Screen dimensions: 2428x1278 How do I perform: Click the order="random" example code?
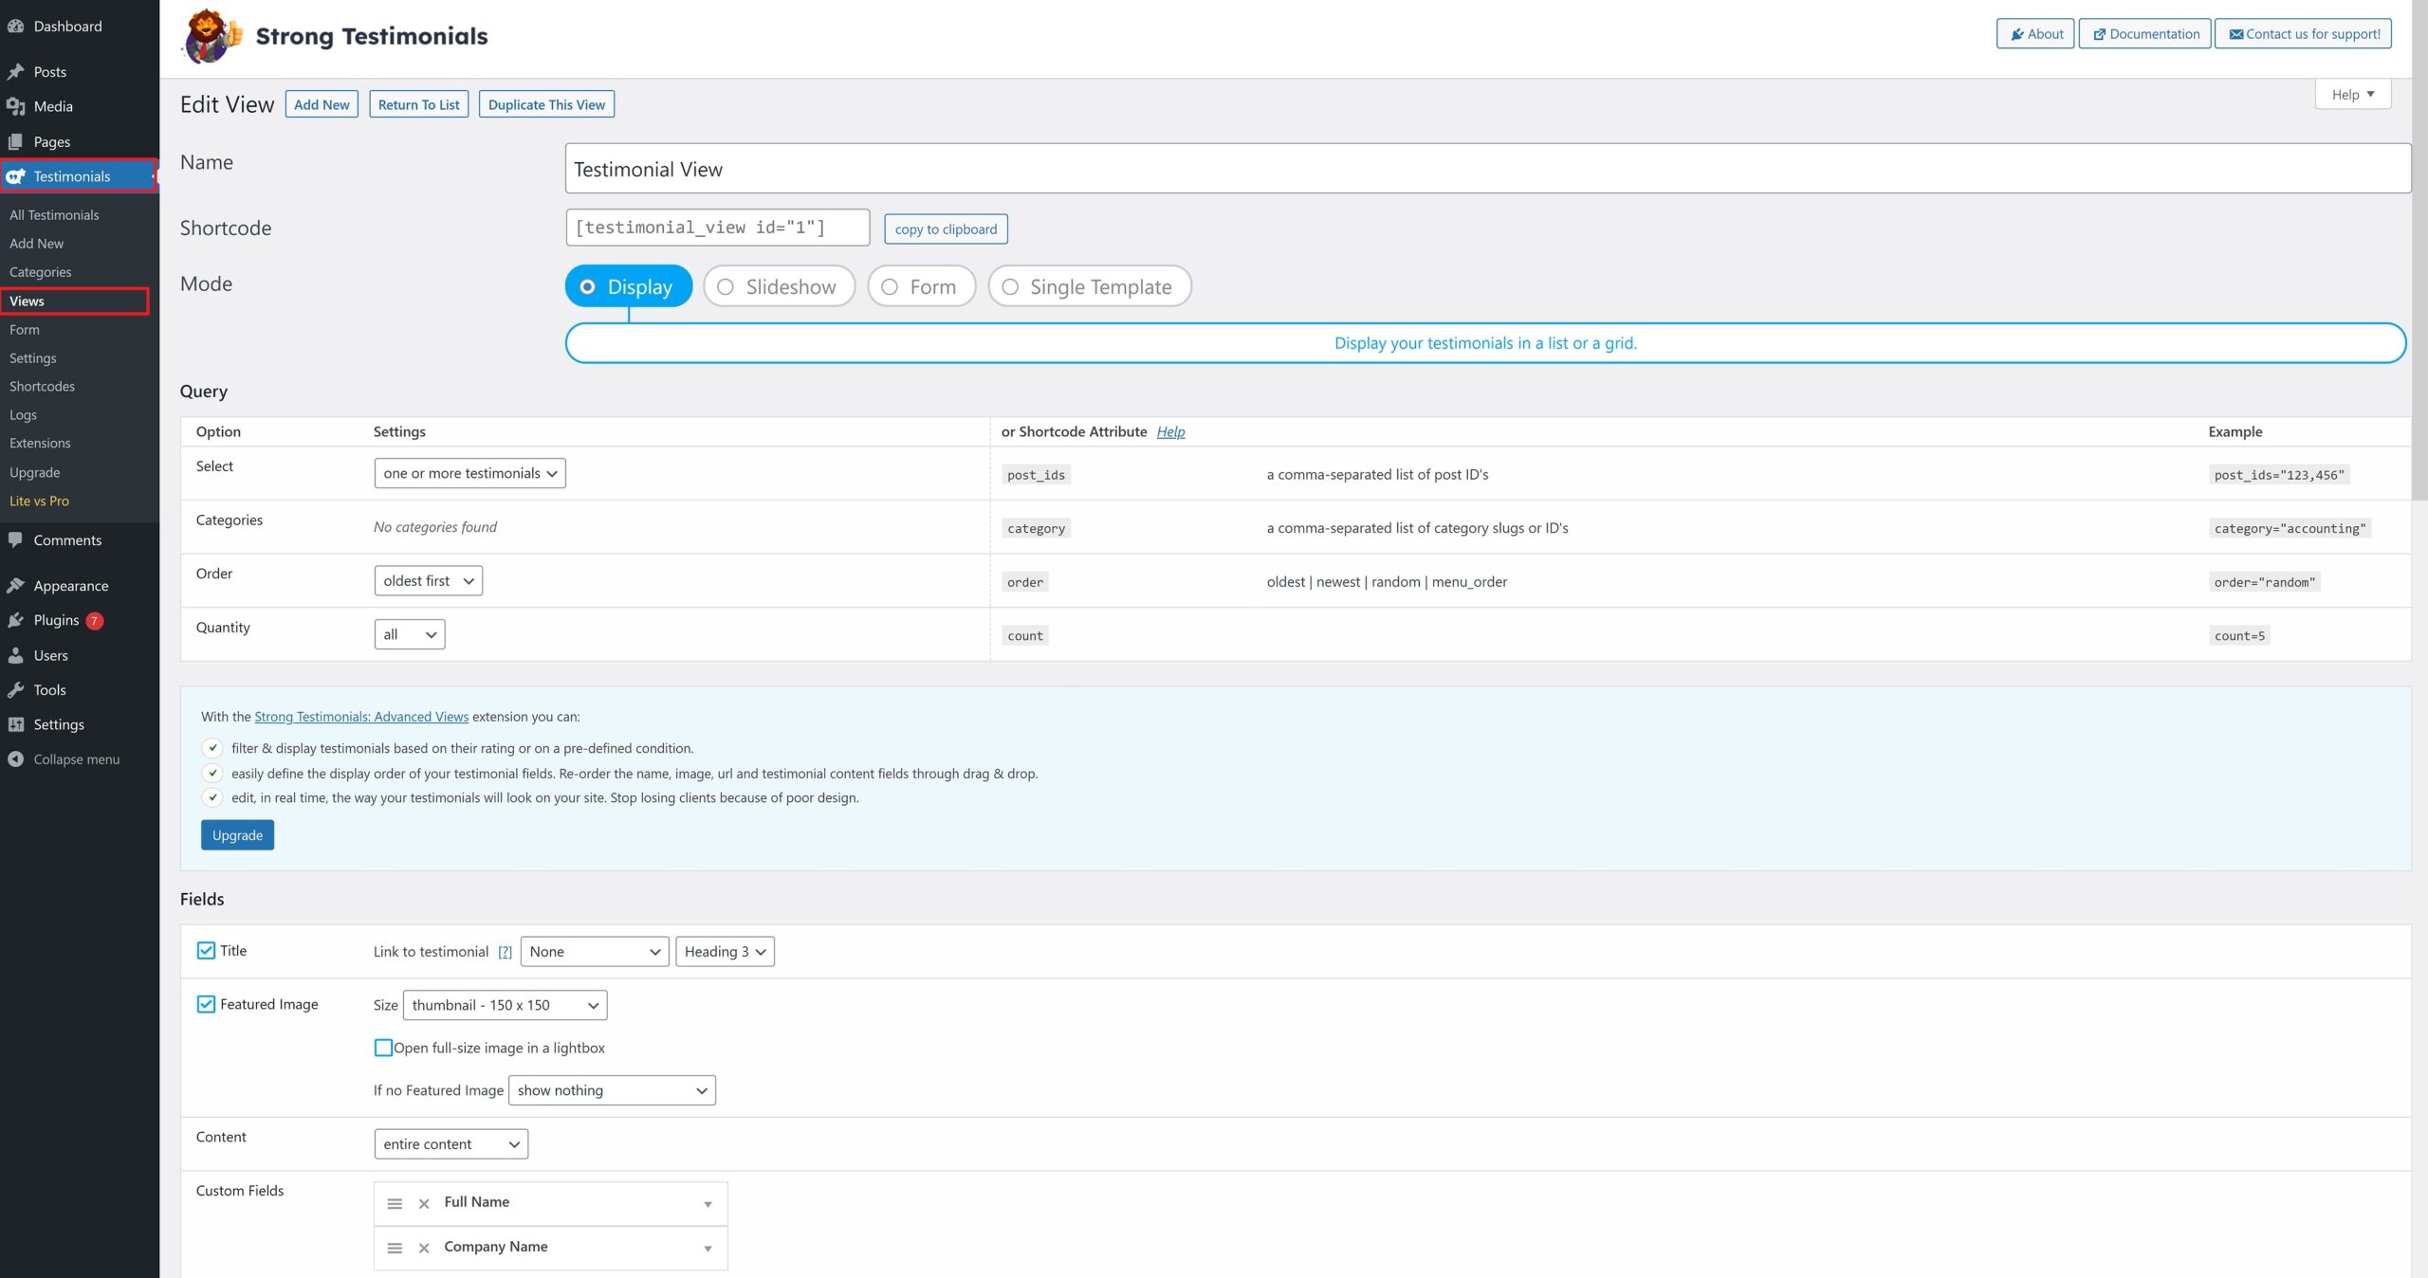(x=2264, y=582)
